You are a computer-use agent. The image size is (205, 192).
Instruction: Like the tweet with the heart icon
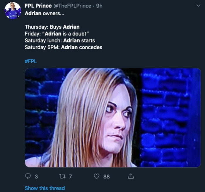(97, 176)
